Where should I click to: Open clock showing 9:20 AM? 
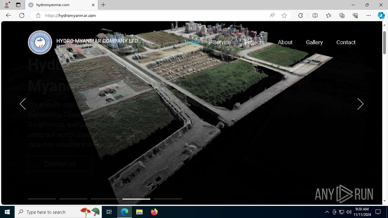point(362,212)
